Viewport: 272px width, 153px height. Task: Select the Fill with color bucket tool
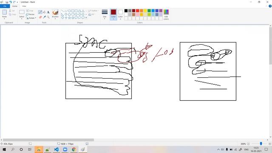click(44, 12)
